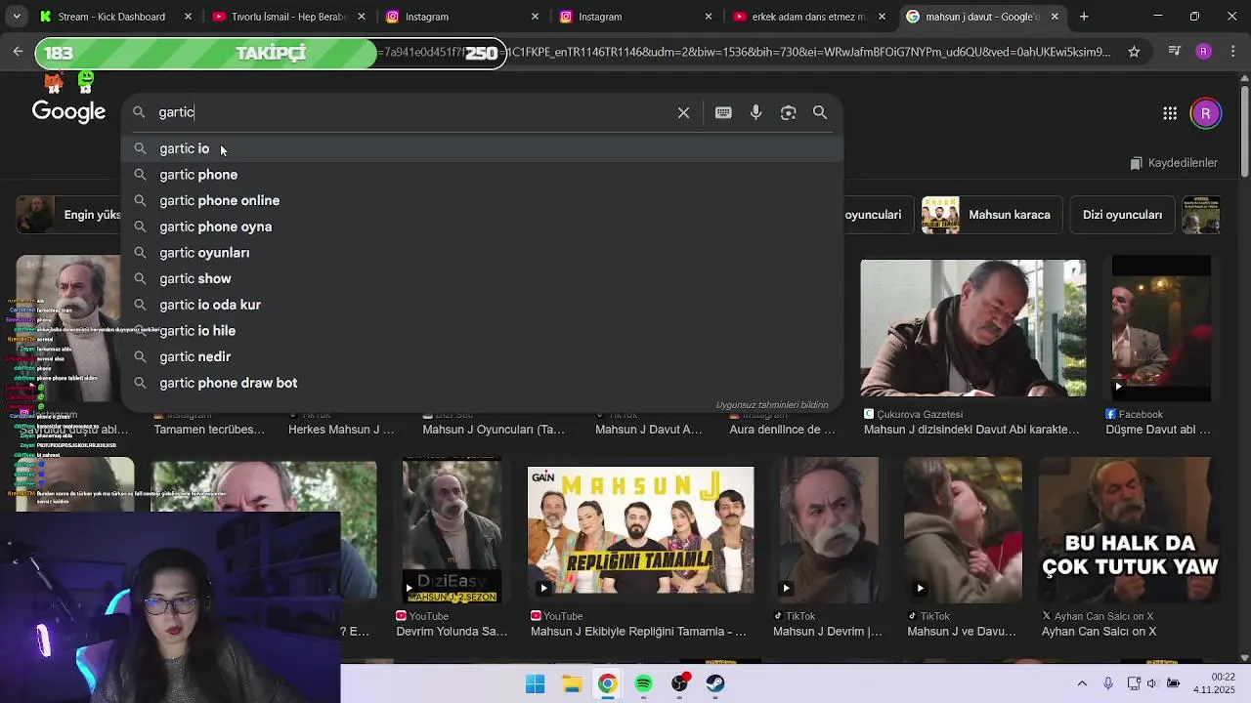Select the suggestion gartic phone
This screenshot has width=1251, height=703.
tap(482, 175)
